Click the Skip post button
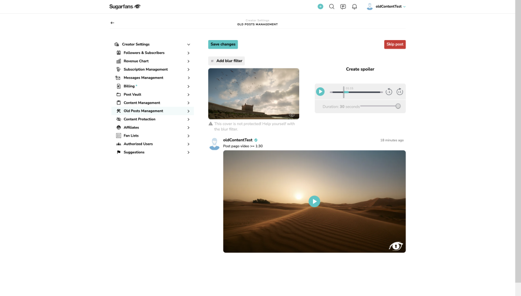This screenshot has height=296, width=521. 395,44
